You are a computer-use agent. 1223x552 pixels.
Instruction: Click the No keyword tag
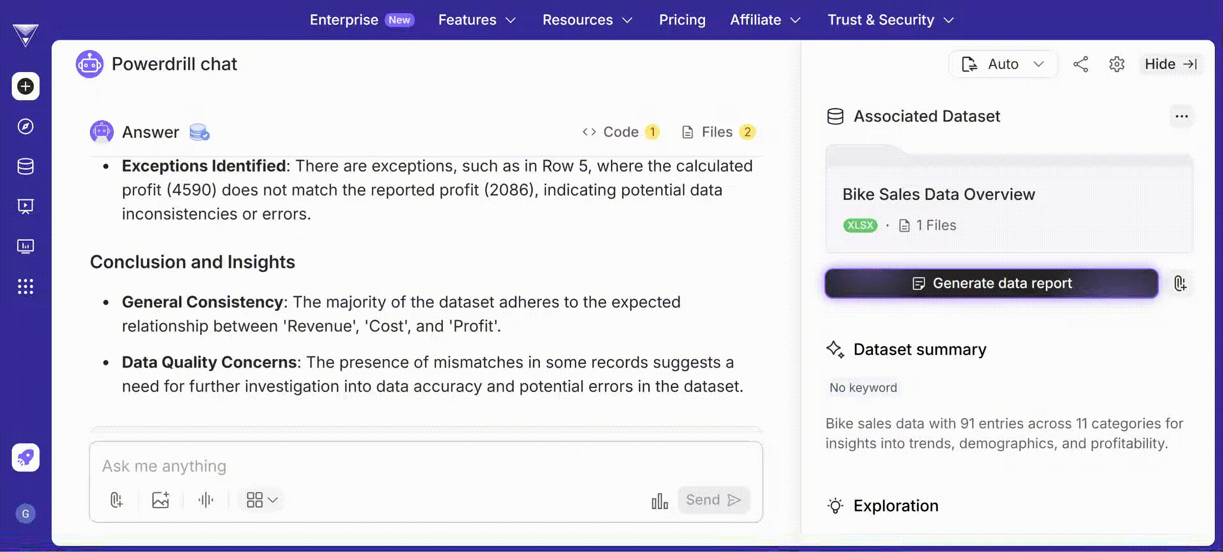point(863,388)
